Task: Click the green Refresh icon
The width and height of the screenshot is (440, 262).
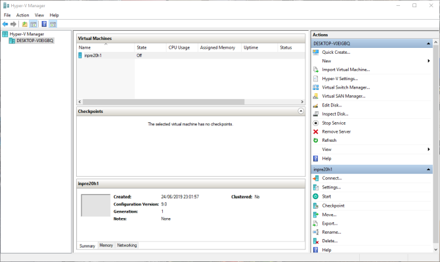Action: pos(316,141)
